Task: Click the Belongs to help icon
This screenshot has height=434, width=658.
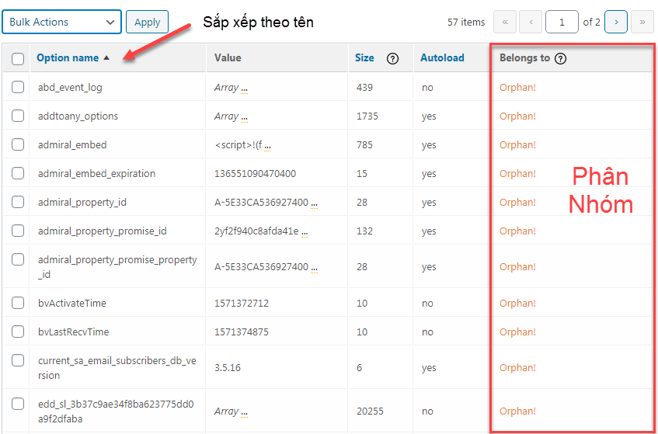Action: tap(561, 58)
